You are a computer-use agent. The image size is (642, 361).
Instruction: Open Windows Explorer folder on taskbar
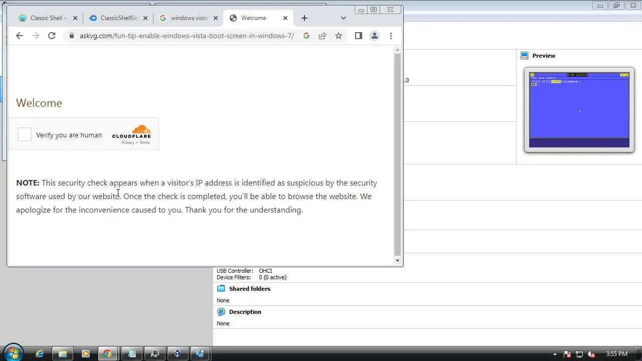pyautogui.click(x=63, y=353)
